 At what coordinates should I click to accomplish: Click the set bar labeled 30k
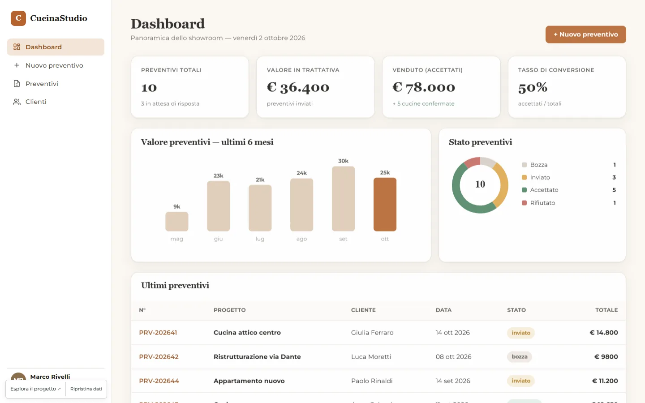pos(343,199)
